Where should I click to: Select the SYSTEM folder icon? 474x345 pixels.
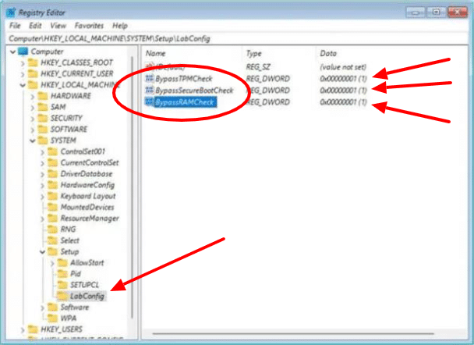pos(43,140)
